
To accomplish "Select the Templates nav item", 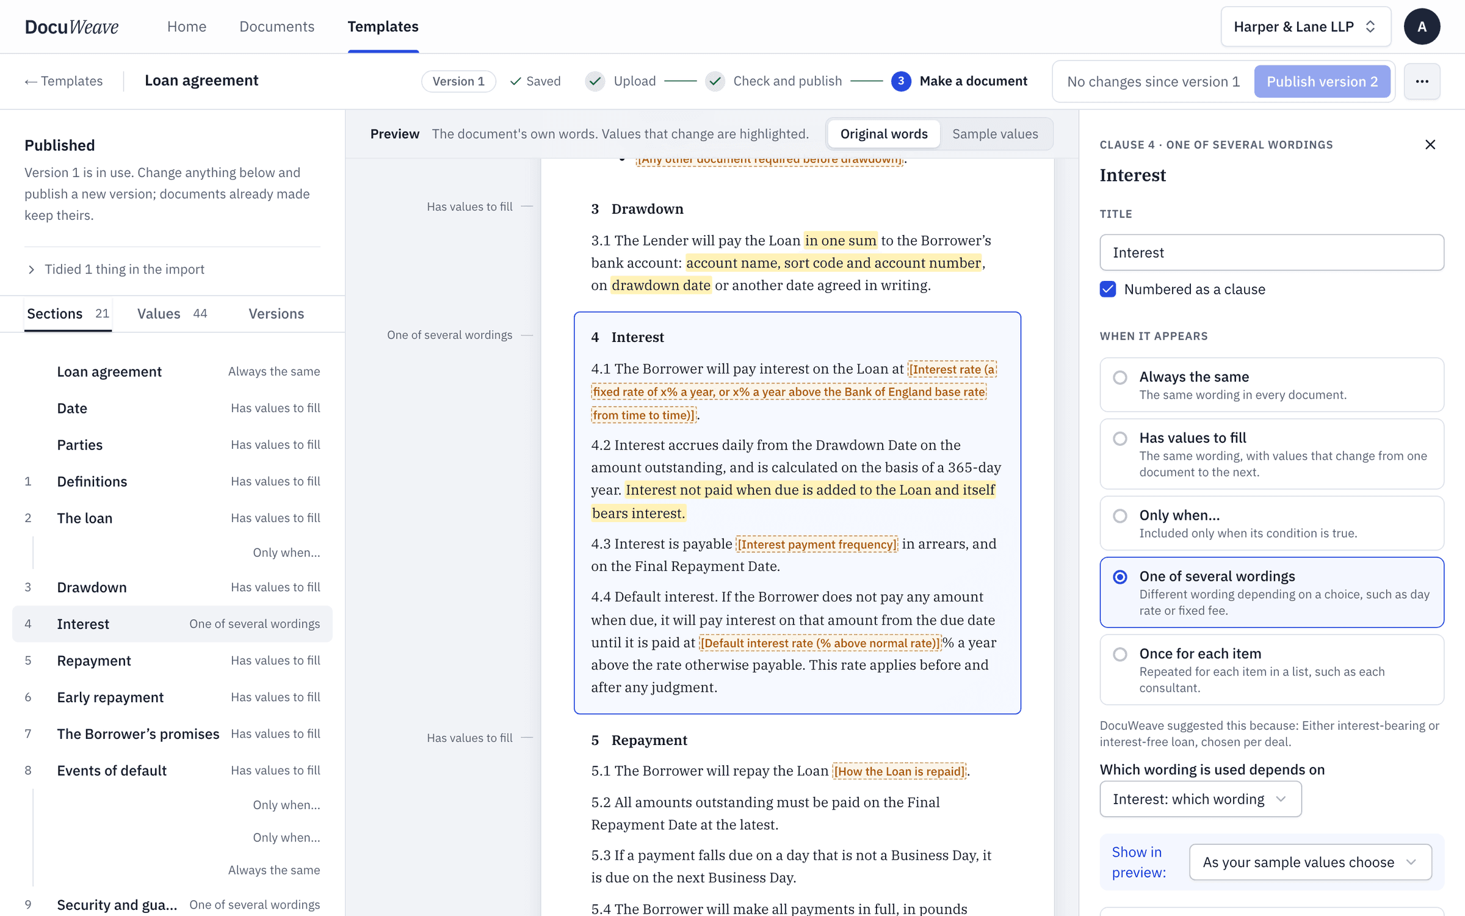I will (x=383, y=26).
